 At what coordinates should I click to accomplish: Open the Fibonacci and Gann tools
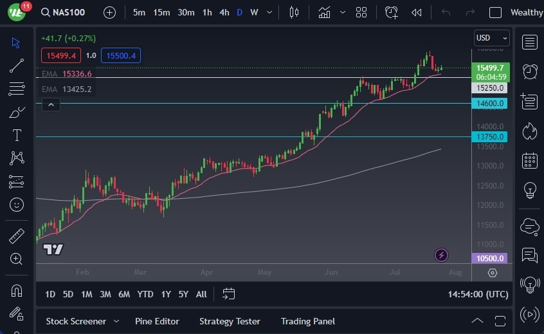pos(16,89)
